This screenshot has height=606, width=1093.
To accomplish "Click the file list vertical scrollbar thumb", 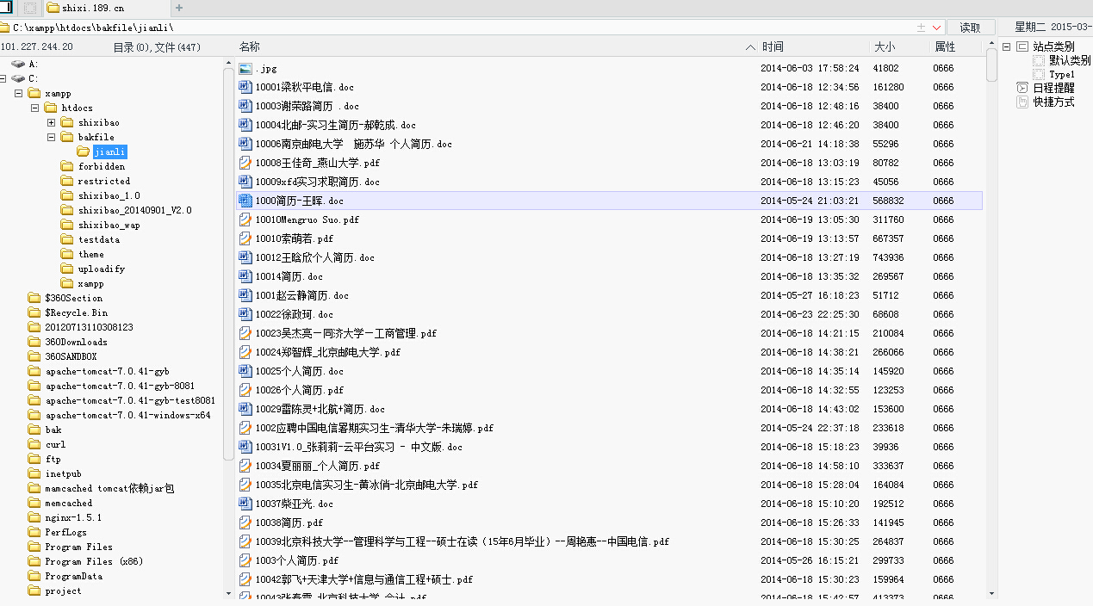I will (991, 66).
